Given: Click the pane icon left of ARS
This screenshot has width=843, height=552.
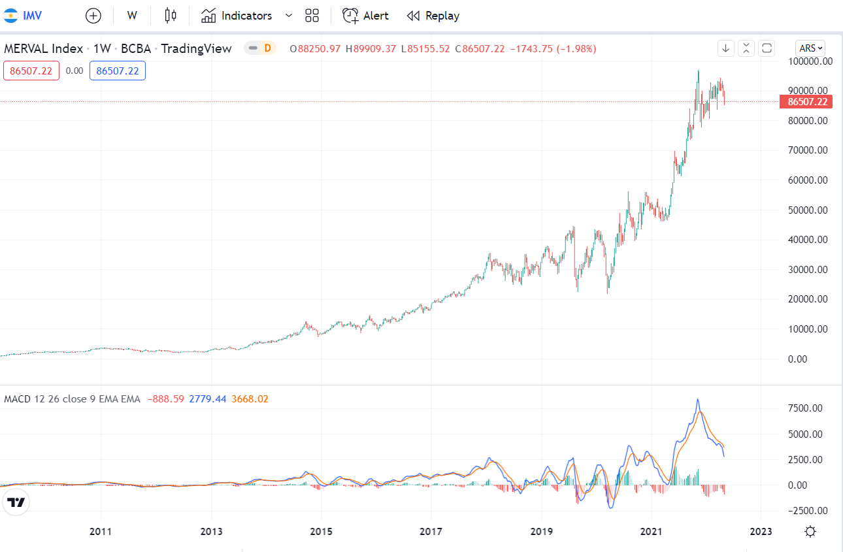Looking at the screenshot, I should (767, 48).
